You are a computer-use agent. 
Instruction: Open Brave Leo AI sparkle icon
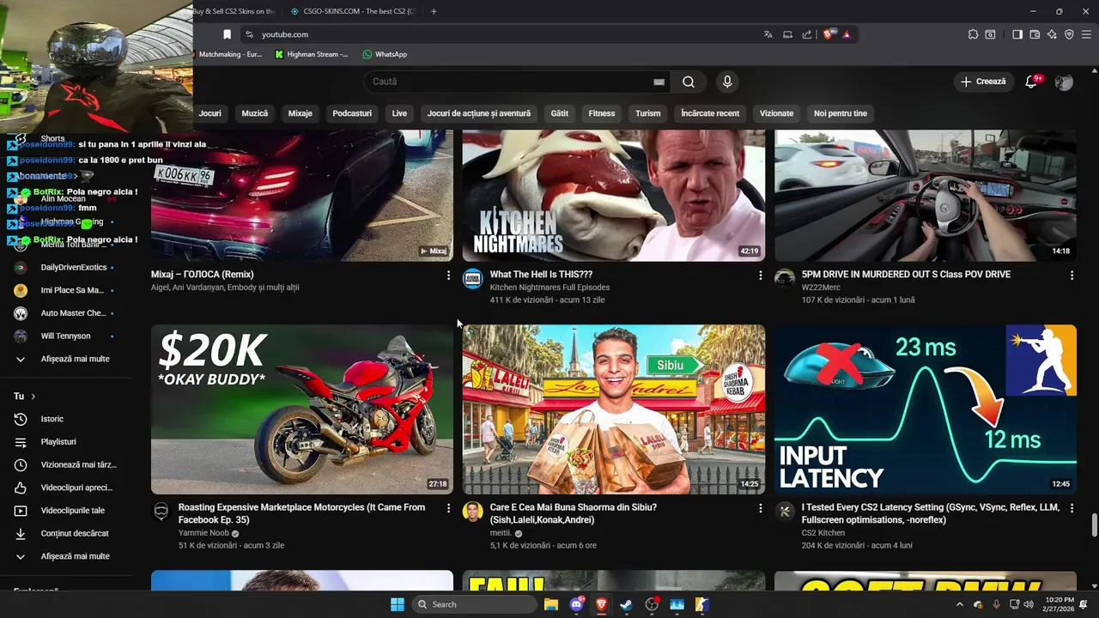pyautogui.click(x=1052, y=34)
